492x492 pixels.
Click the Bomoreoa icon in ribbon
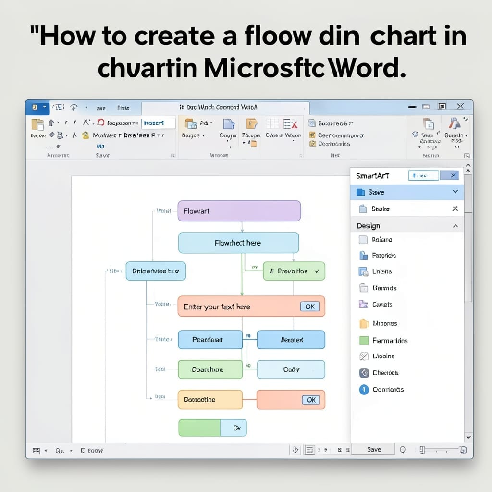coord(312,123)
